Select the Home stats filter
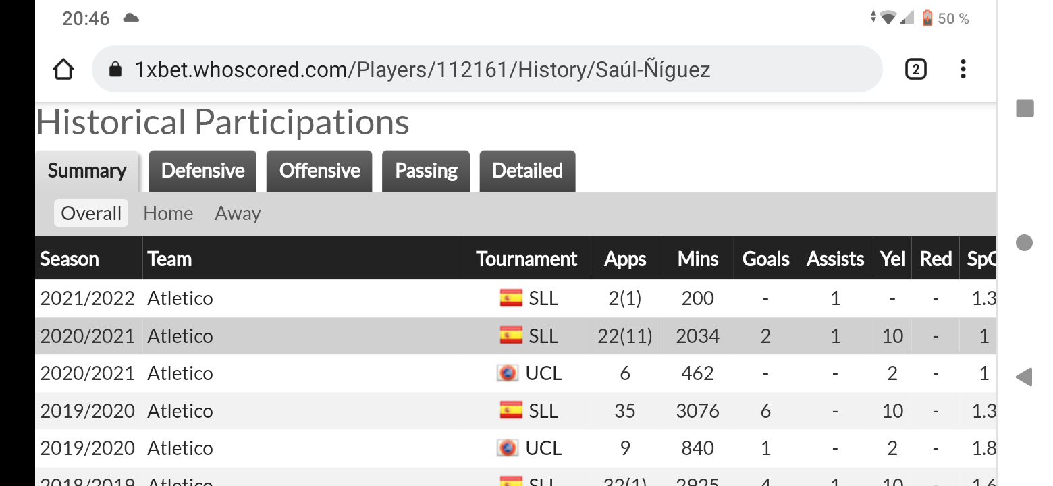 click(168, 213)
